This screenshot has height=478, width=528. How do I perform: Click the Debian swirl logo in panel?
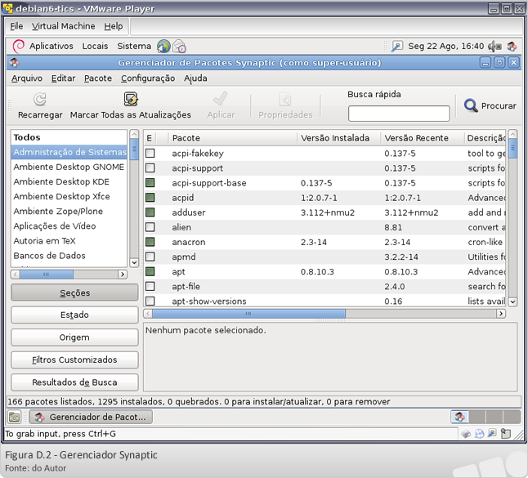tap(18, 46)
